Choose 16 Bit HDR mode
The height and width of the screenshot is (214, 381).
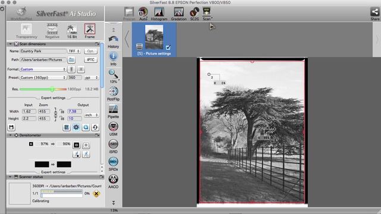72,31
